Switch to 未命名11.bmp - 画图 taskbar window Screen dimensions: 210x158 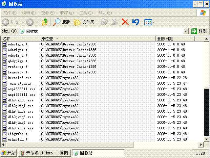pyautogui.click(x=44, y=153)
